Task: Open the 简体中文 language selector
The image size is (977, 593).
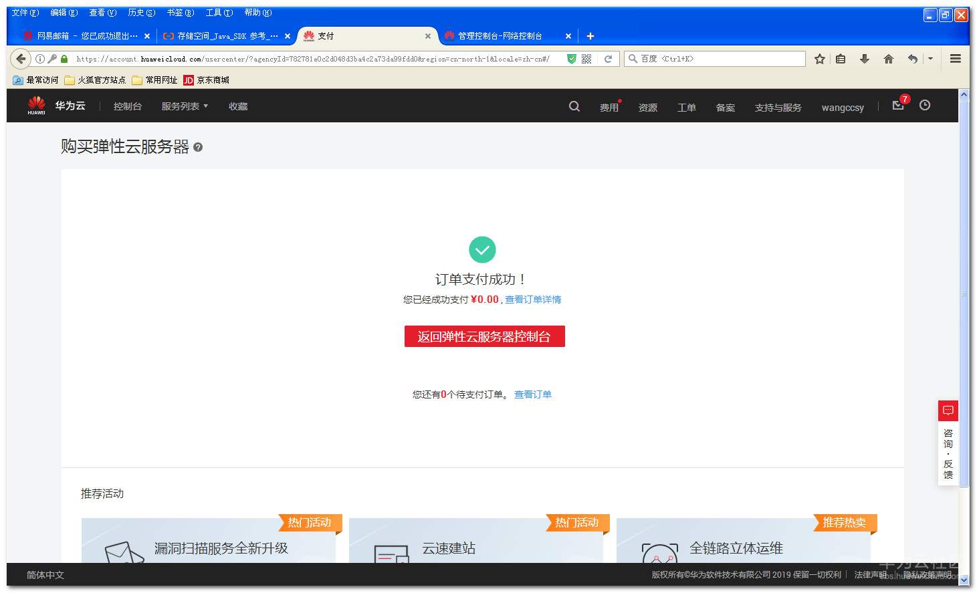Action: pos(45,575)
